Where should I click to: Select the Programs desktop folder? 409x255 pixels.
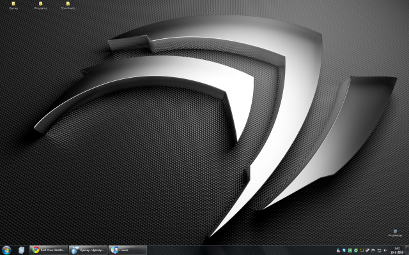40,5
